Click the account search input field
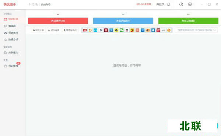 [196, 30]
